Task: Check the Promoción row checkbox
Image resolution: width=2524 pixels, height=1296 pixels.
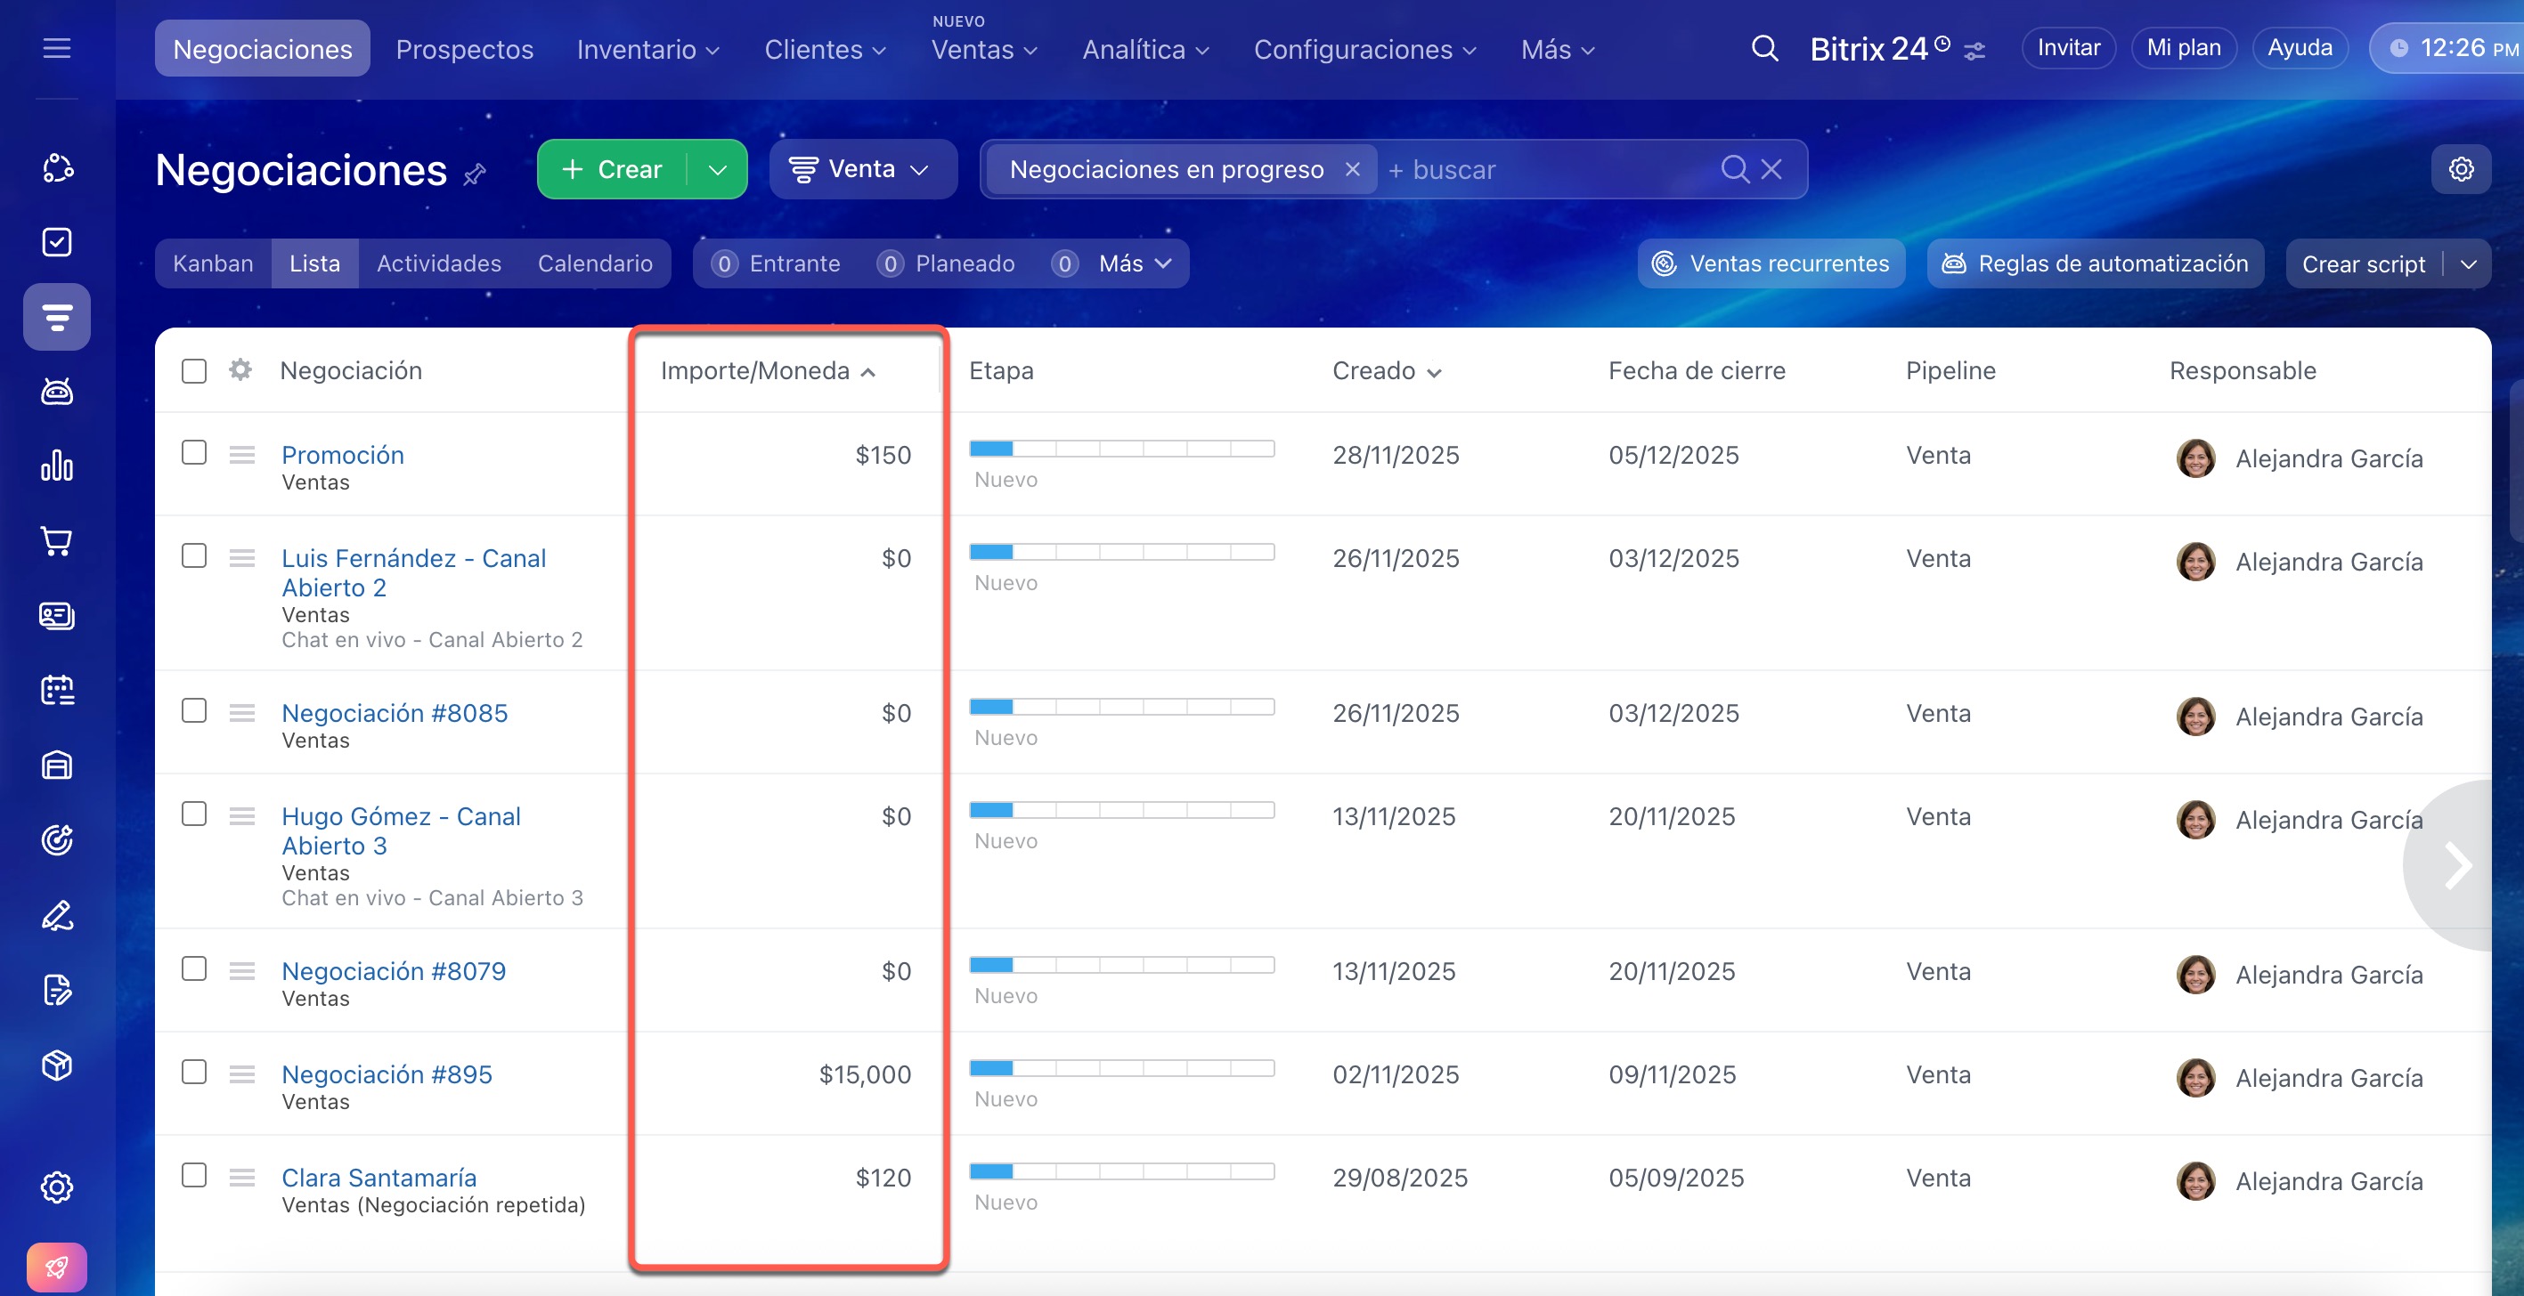Action: [194, 452]
